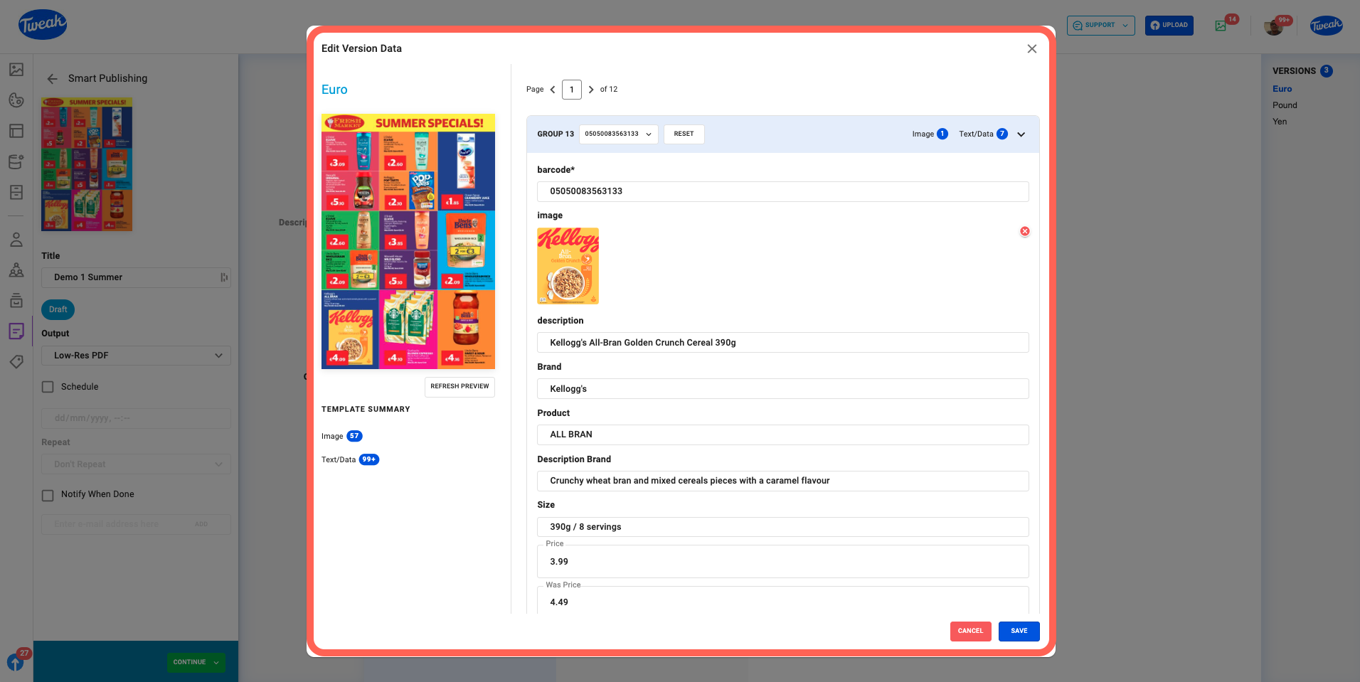Image resolution: width=1360 pixels, height=682 pixels.
Task: Go to previous page arrow in dialog
Action: pyautogui.click(x=553, y=90)
